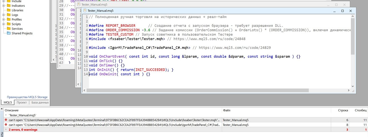368x137 pixels.
Task: Select the can't open IgorM TradePanel_C# error text
Action: (114, 125)
